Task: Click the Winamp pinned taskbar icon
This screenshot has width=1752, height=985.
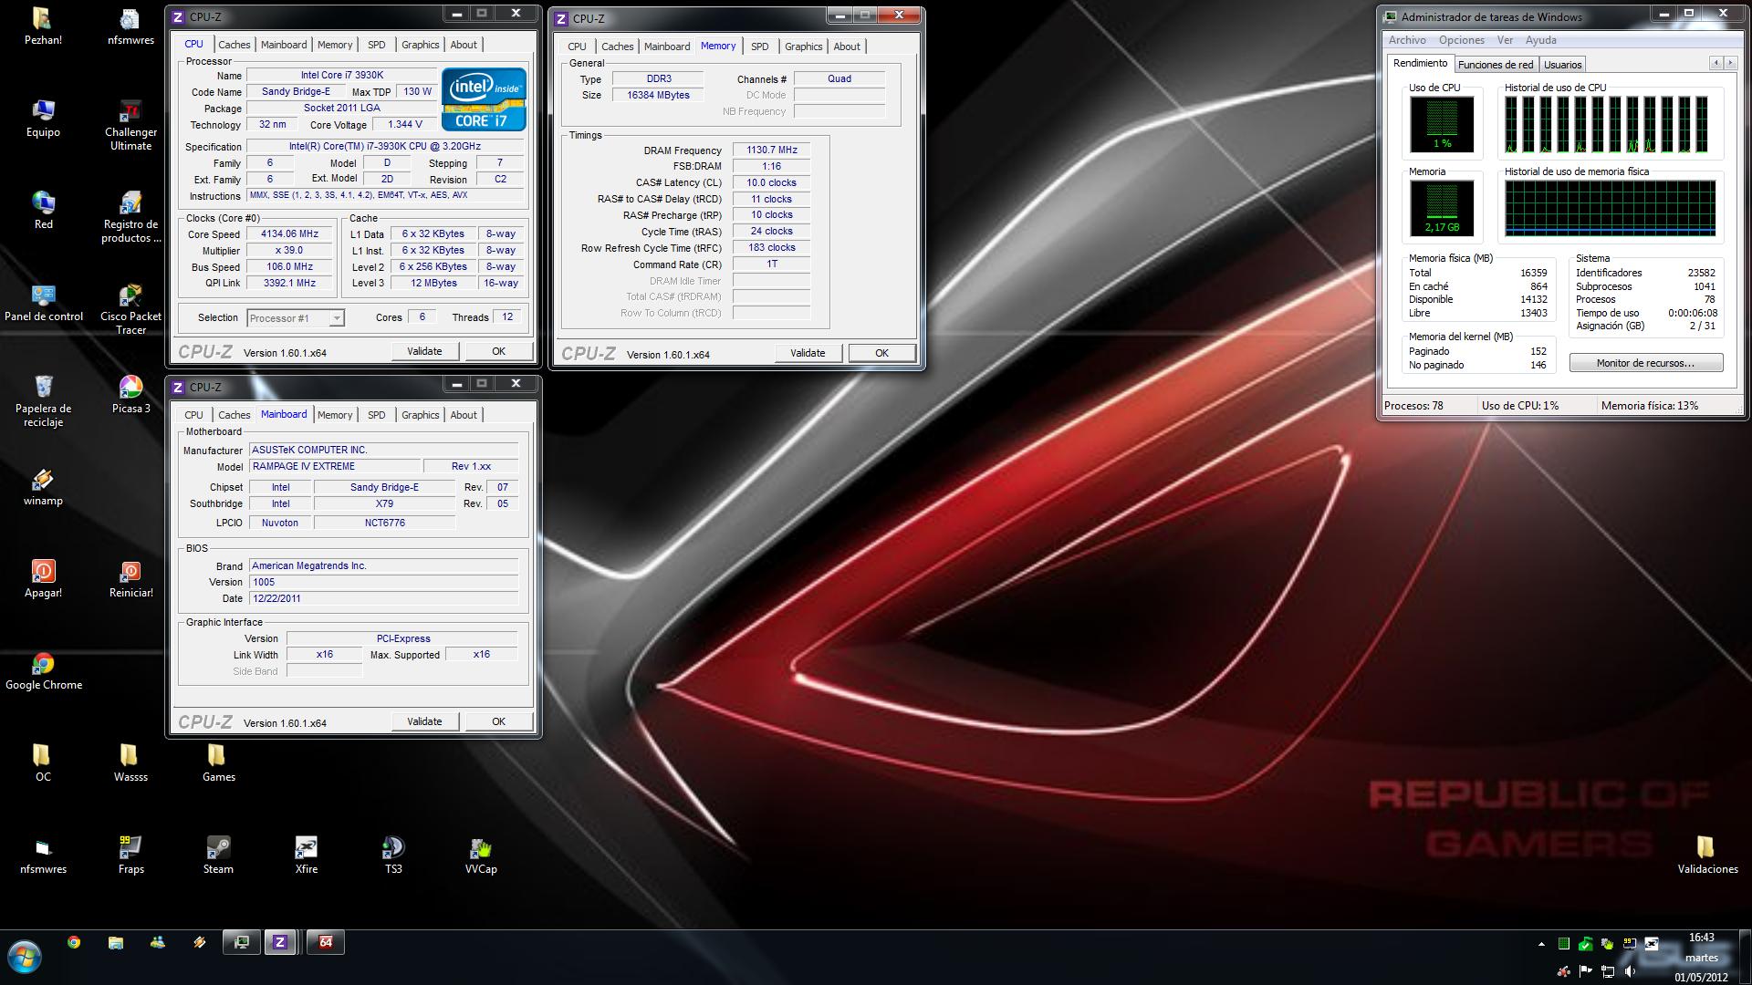Action: click(200, 942)
